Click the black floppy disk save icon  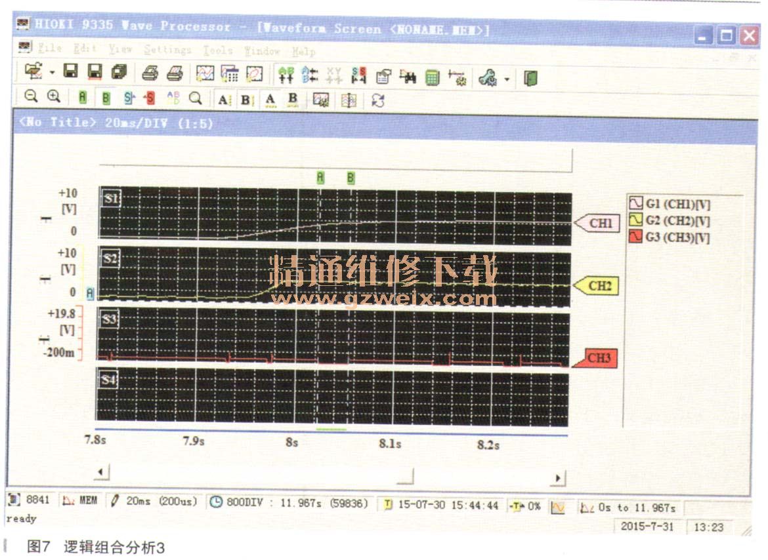tap(71, 71)
